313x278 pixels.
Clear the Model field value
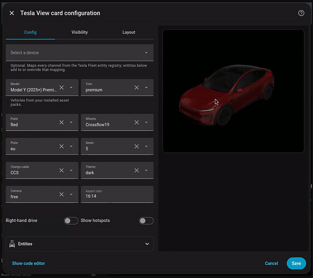click(x=61, y=87)
